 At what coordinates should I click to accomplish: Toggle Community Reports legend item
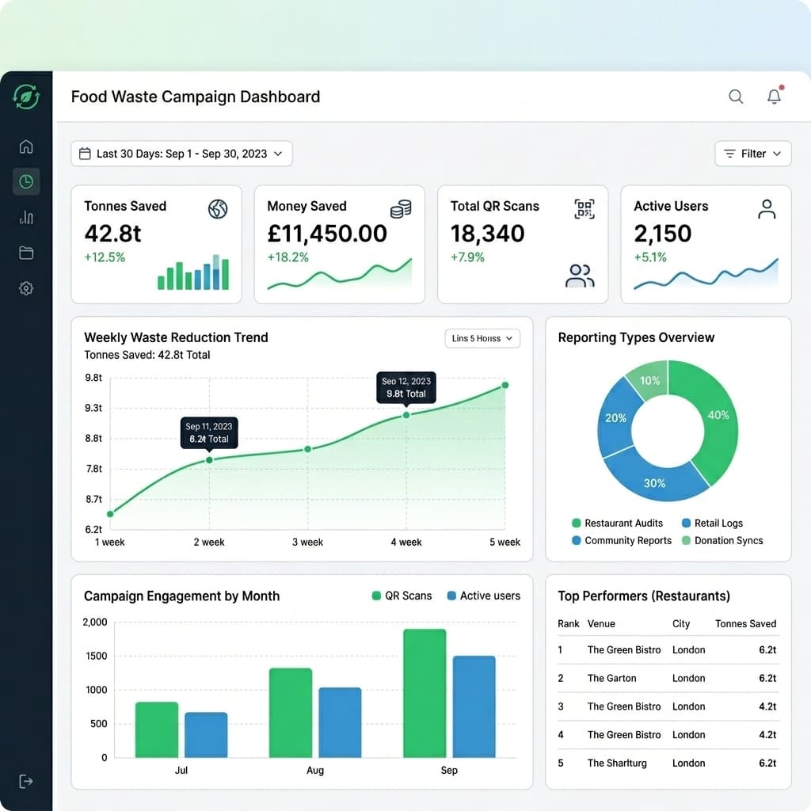pos(622,540)
